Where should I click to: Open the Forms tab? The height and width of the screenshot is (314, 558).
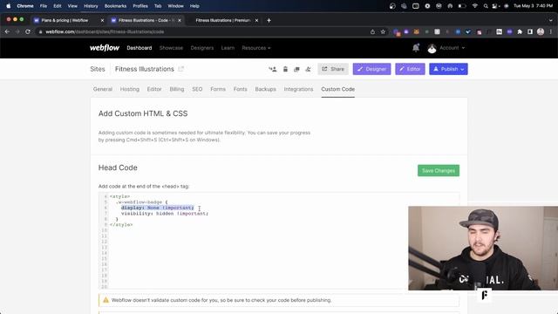tap(218, 89)
